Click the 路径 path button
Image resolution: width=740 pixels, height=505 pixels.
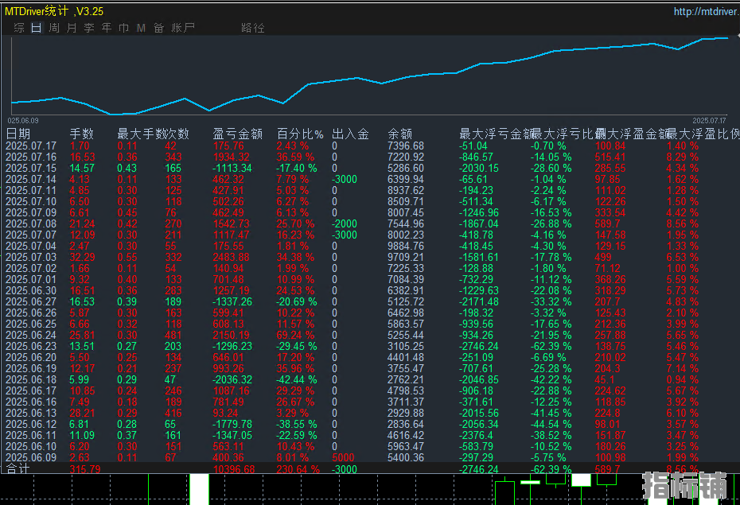pos(252,28)
